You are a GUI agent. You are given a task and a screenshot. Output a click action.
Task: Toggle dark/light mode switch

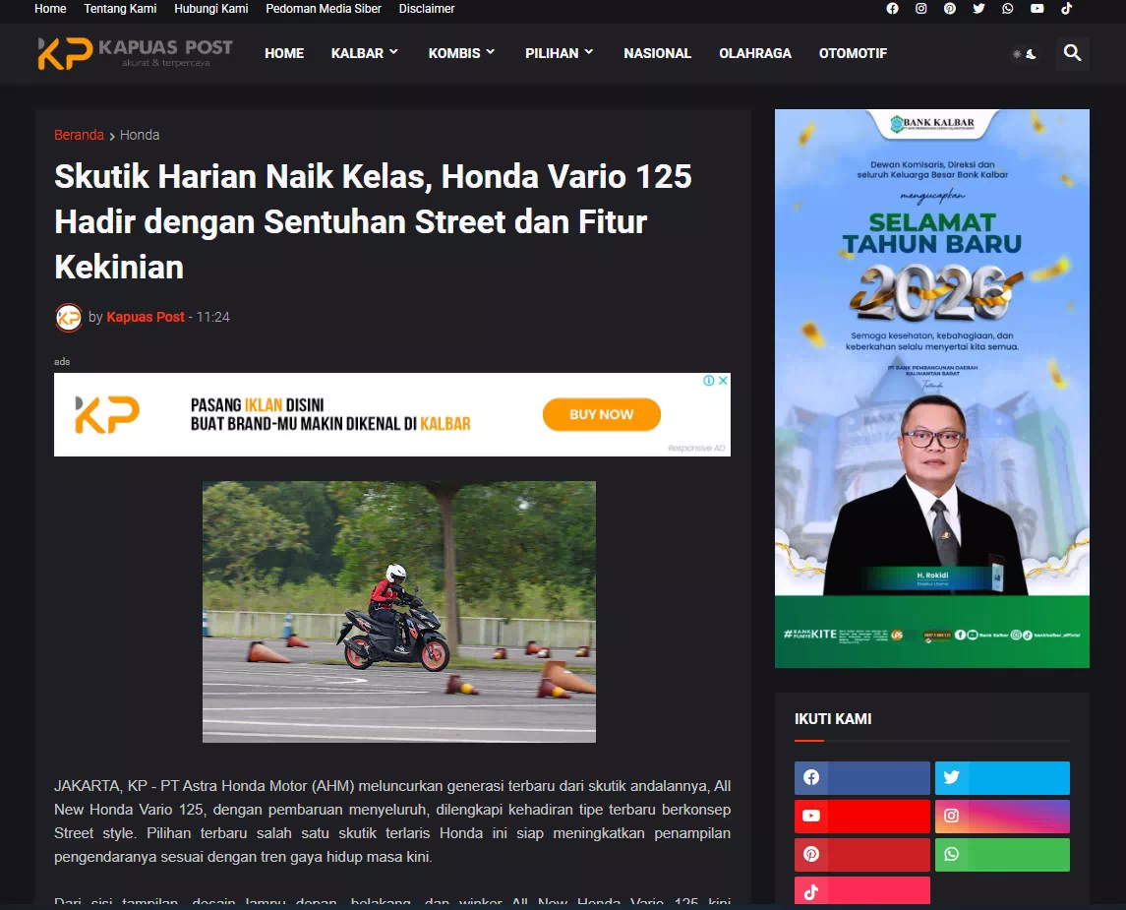(x=1024, y=54)
